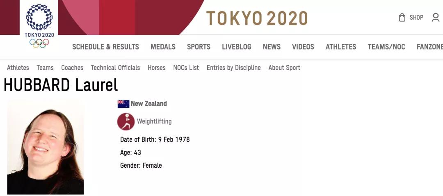Open the Sports menu item

coord(199,47)
